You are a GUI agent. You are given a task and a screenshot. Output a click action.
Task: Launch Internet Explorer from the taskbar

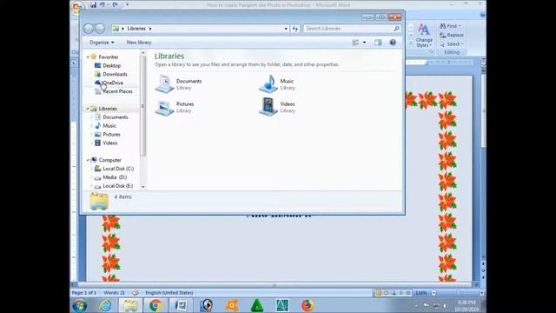click(x=105, y=305)
